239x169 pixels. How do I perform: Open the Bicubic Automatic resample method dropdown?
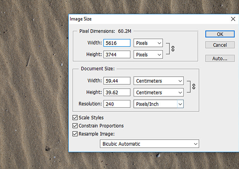coord(149,144)
